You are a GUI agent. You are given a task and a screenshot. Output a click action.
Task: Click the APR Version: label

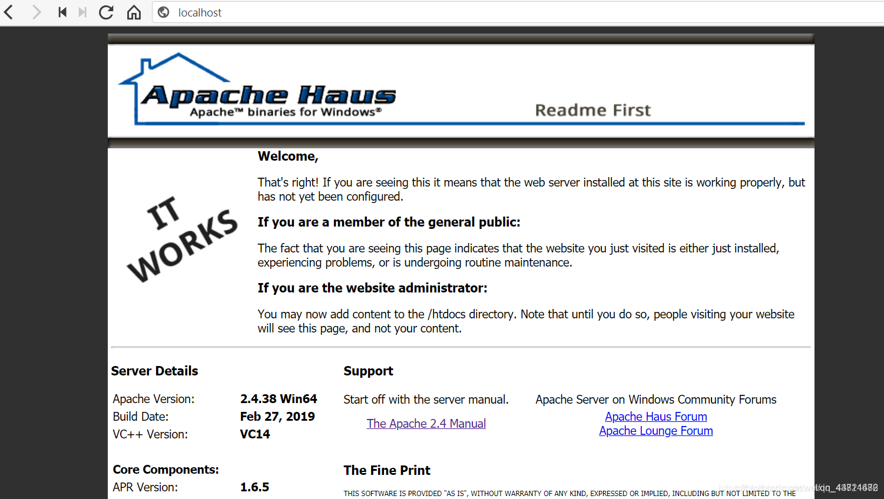[145, 487]
